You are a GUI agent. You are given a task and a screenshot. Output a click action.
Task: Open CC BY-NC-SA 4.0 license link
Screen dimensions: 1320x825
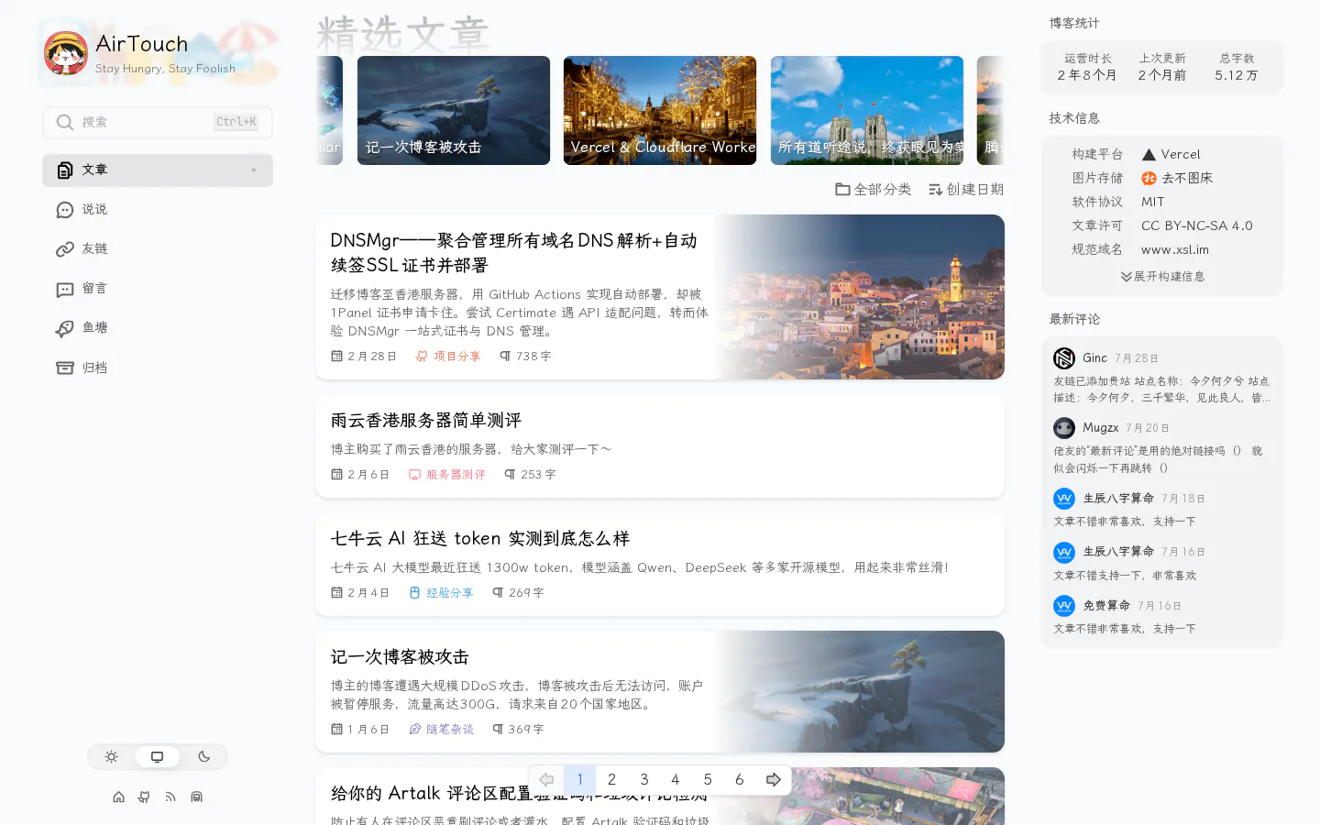tap(1196, 226)
